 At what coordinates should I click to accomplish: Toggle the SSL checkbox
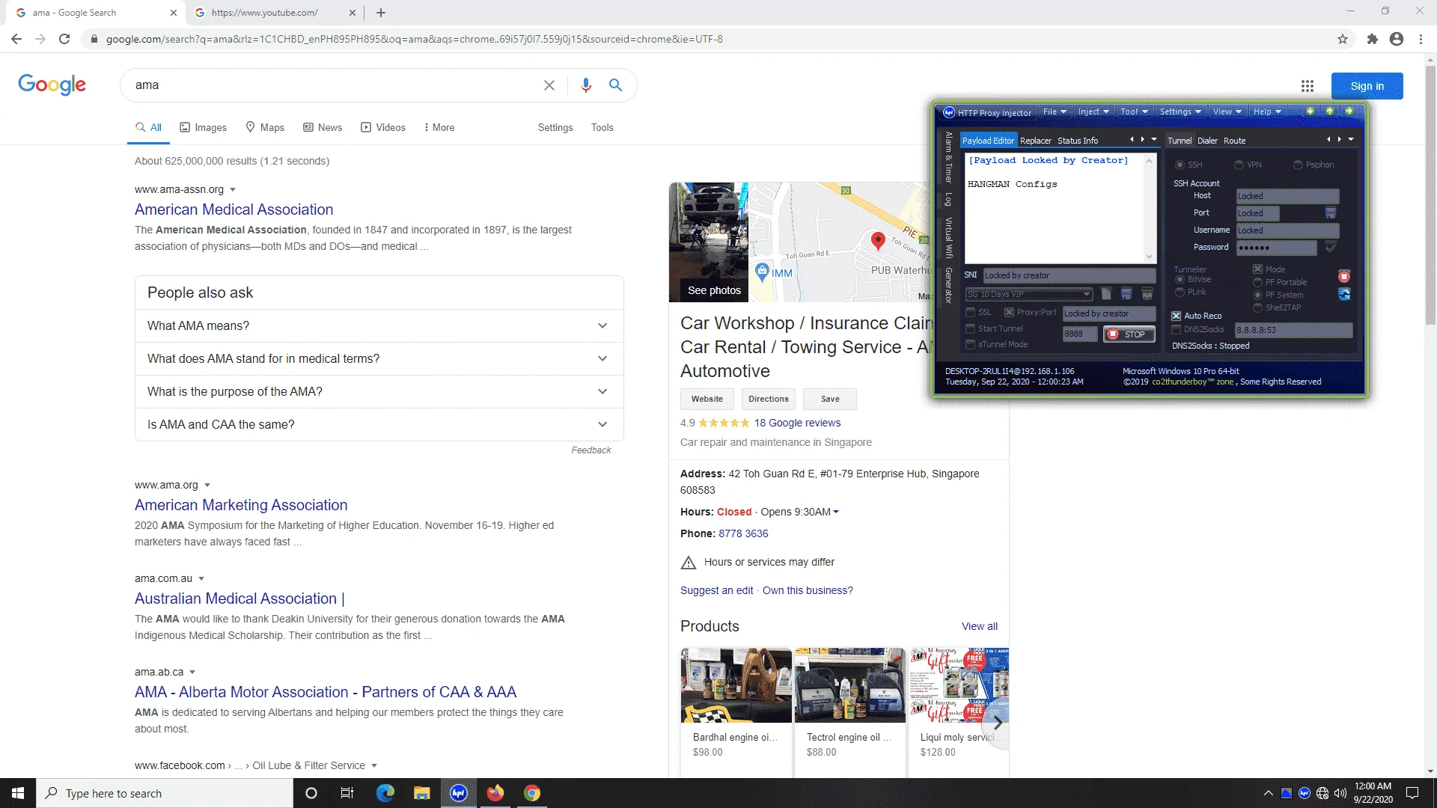tap(971, 313)
